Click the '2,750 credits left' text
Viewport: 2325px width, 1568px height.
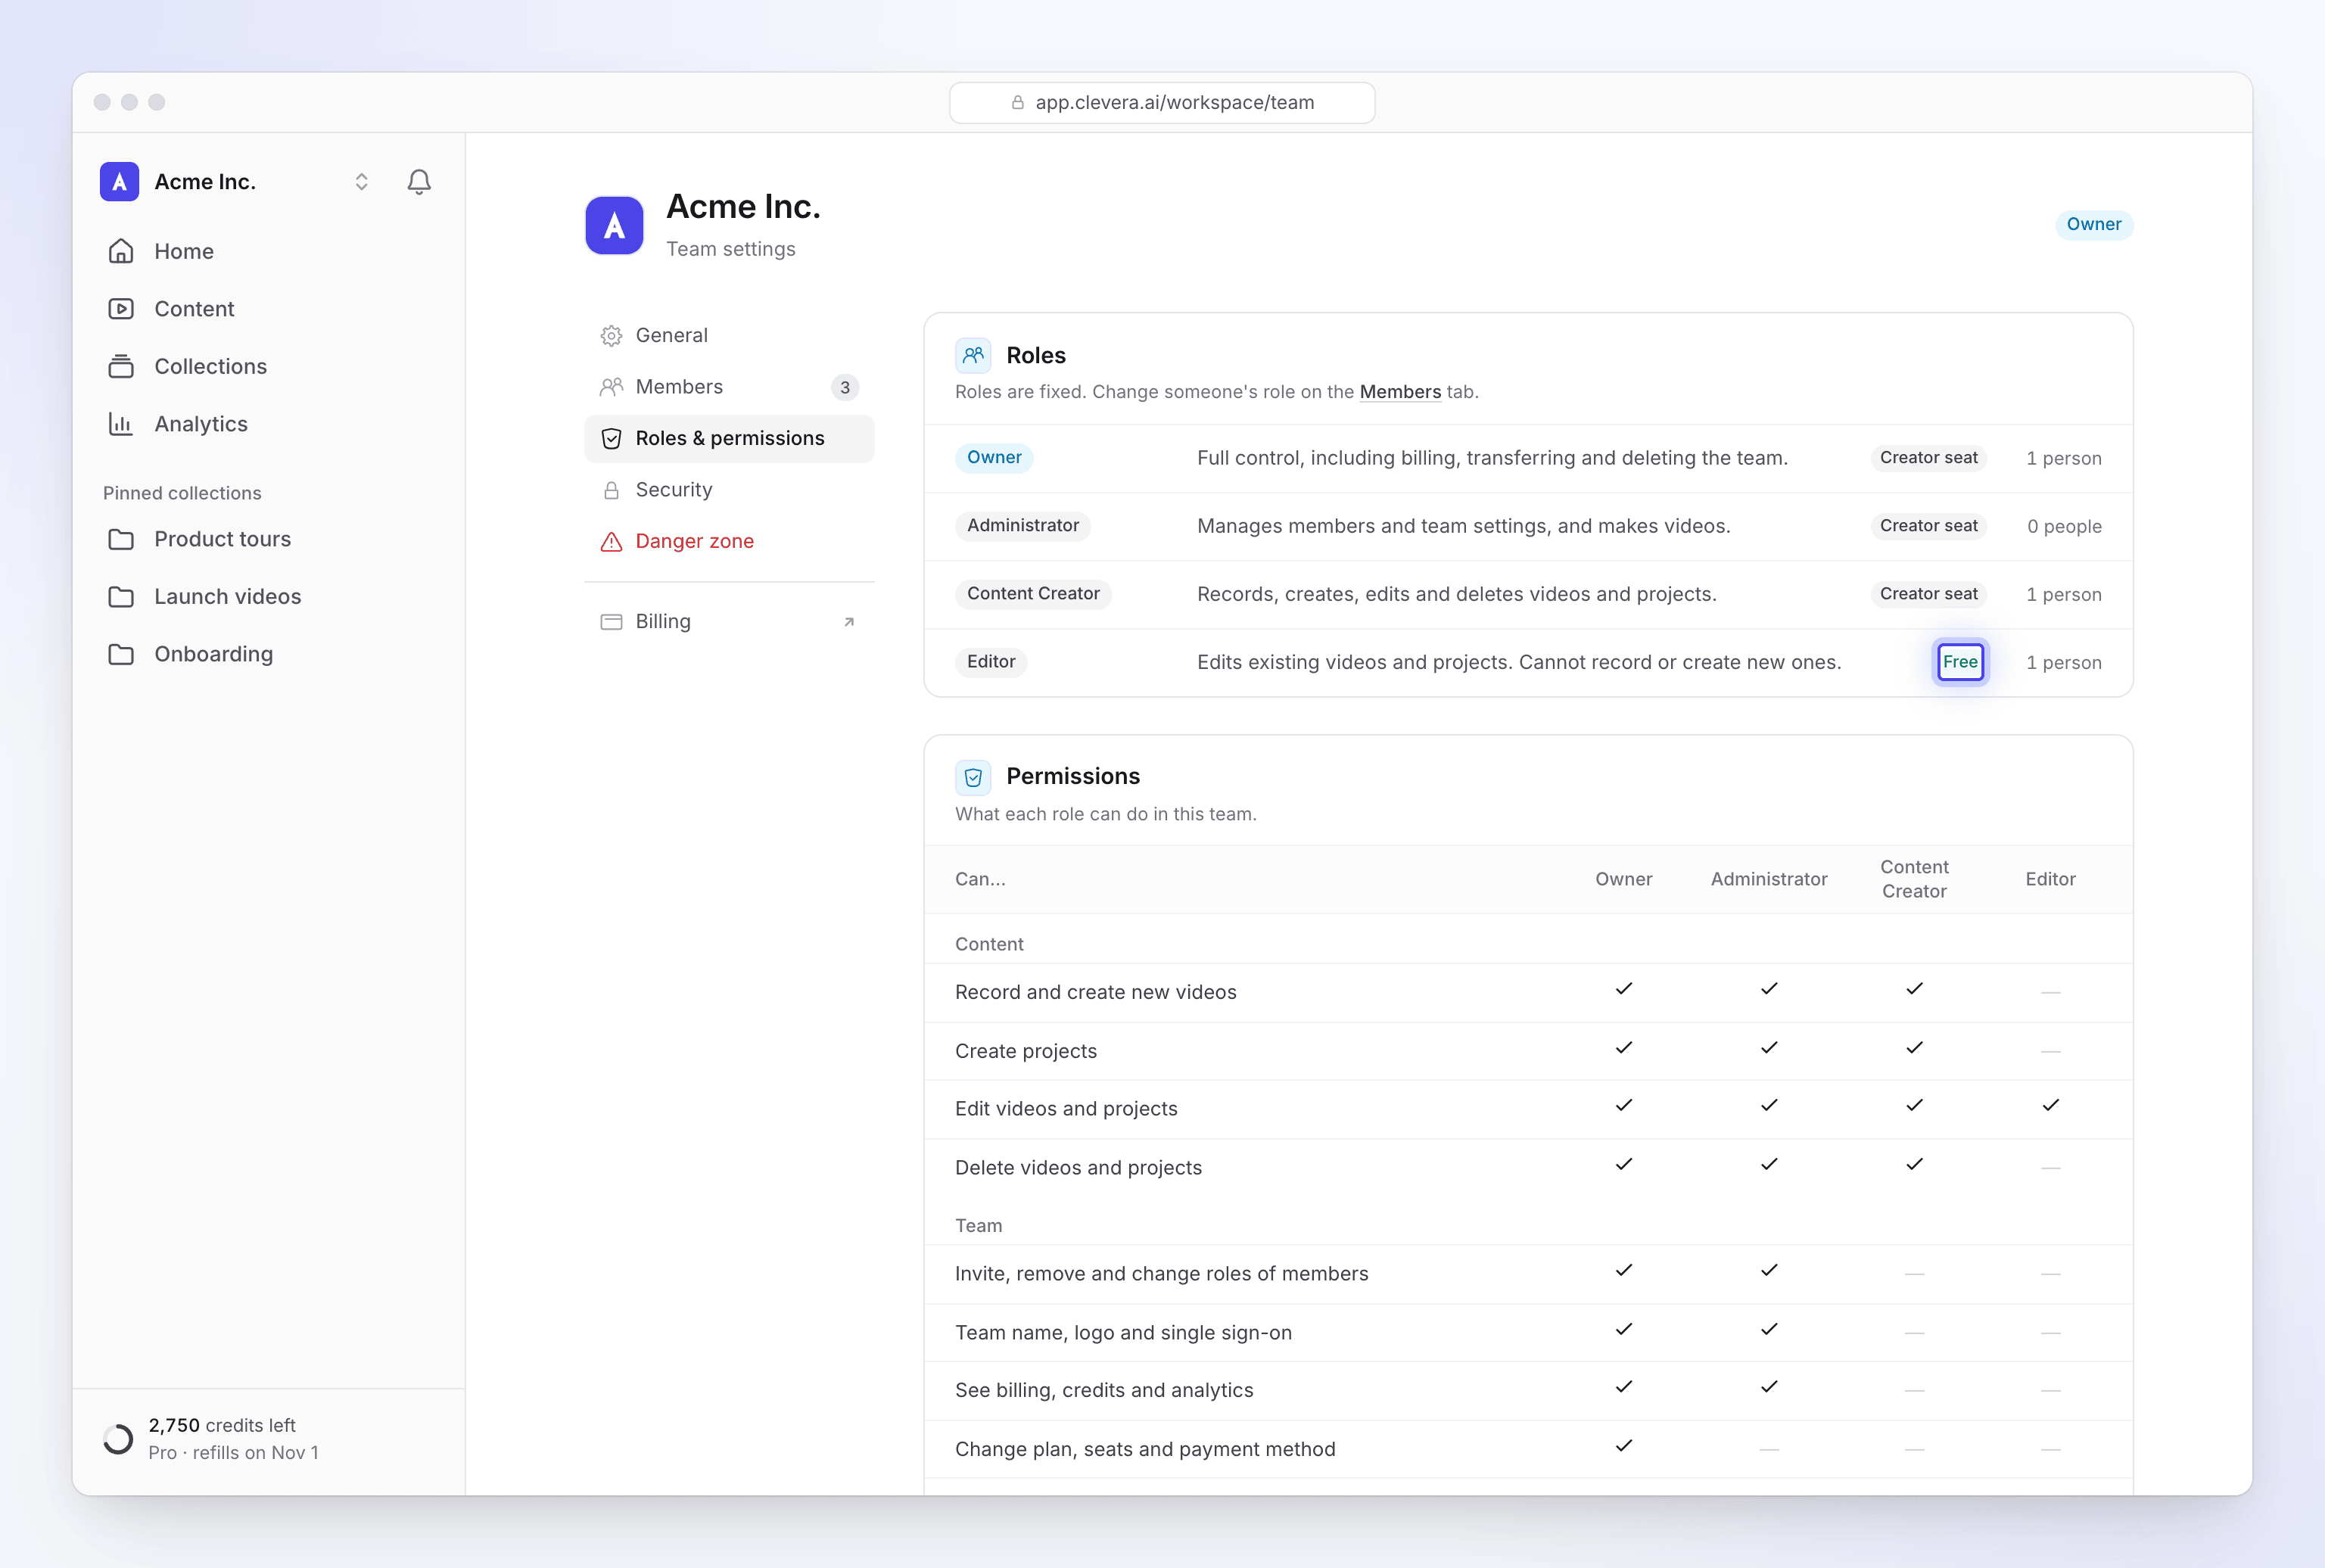click(x=222, y=1425)
